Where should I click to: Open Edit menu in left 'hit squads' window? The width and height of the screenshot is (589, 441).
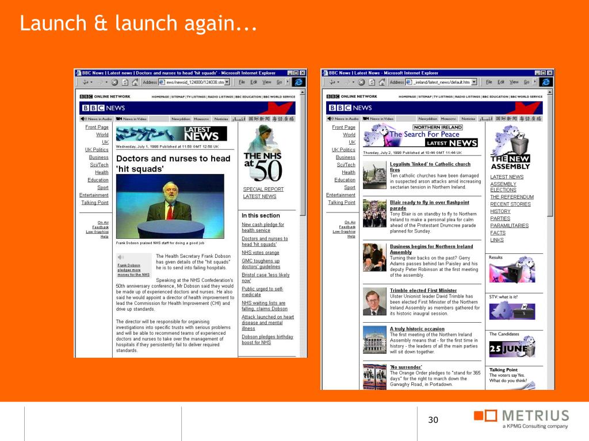(254, 82)
